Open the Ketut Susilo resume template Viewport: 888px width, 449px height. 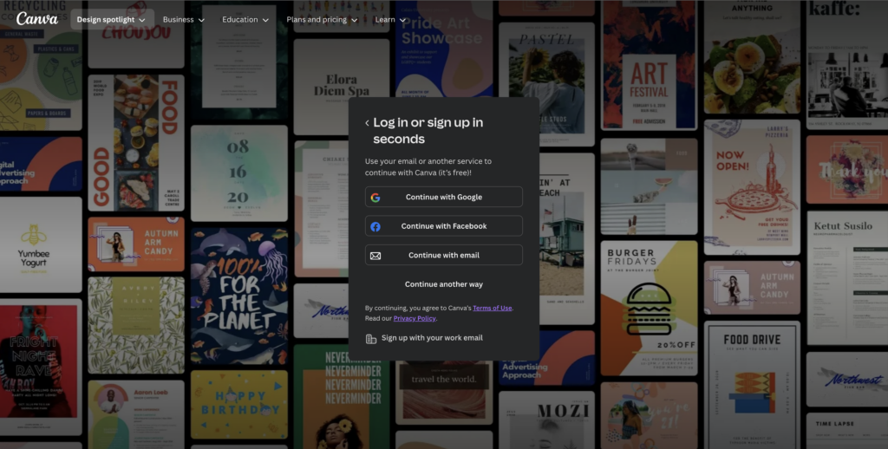pyautogui.click(x=847, y=278)
